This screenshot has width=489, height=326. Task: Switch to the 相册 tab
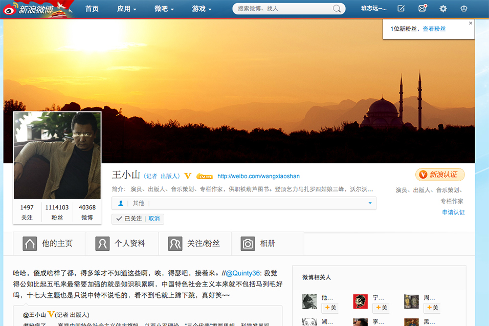coord(268,244)
